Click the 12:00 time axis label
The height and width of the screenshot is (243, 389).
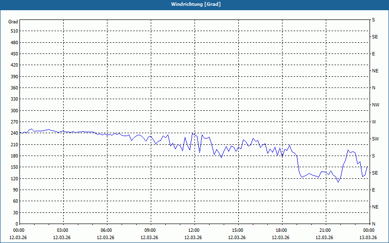(x=194, y=230)
